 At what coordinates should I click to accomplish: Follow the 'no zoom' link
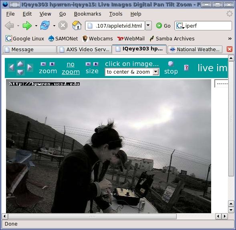point(71,68)
